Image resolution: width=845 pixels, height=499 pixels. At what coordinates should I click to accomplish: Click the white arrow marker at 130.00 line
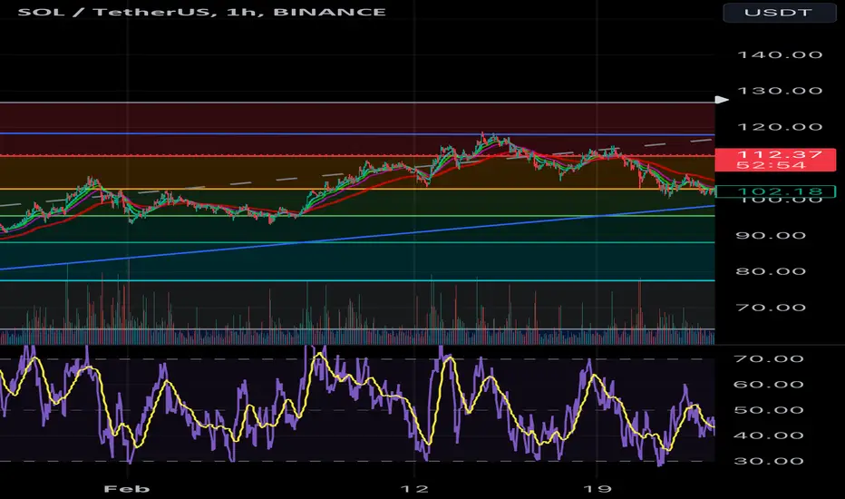[722, 99]
